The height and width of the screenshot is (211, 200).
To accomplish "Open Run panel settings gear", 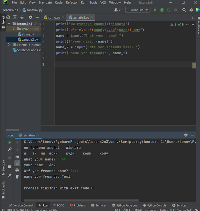I will (x=186, y=135).
